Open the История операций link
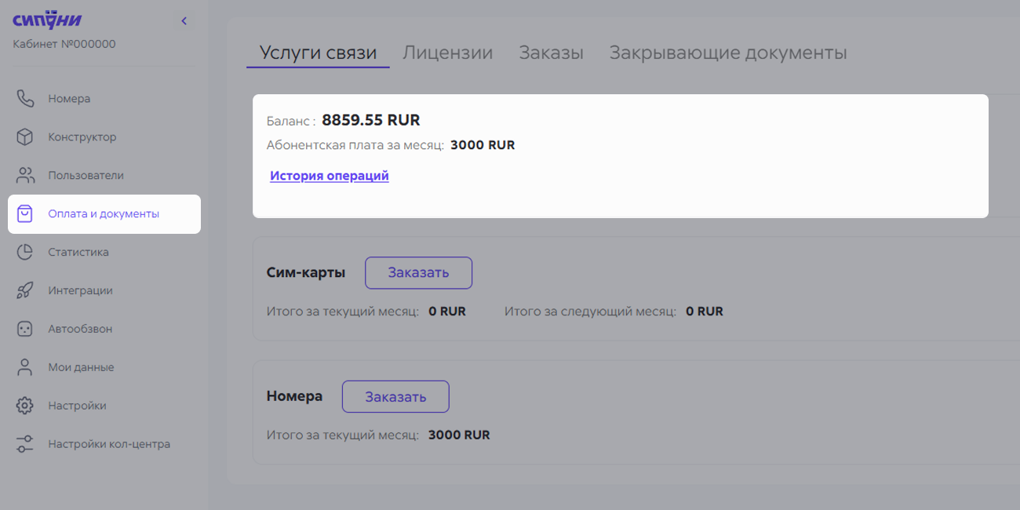Image resolution: width=1020 pixels, height=510 pixels. 330,176
